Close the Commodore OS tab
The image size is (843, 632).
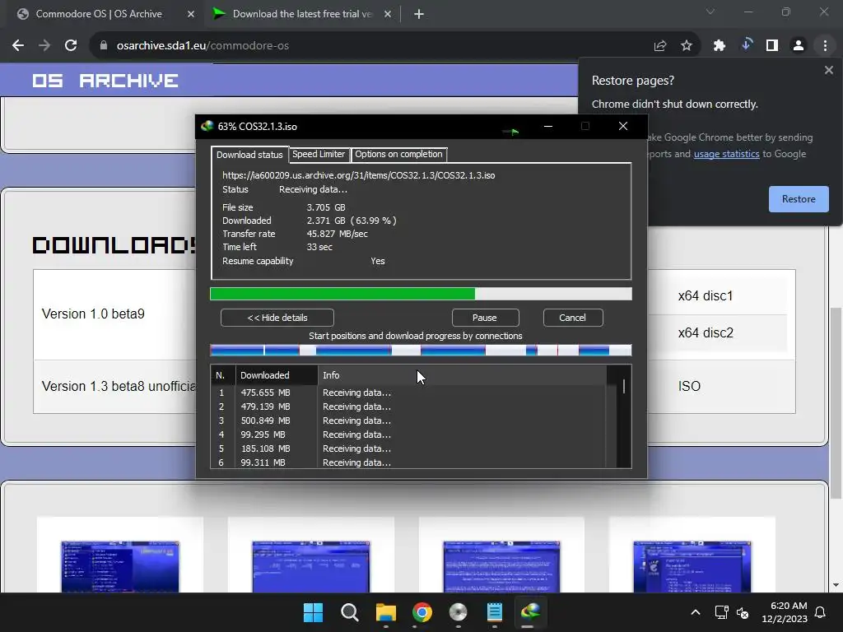click(x=190, y=14)
